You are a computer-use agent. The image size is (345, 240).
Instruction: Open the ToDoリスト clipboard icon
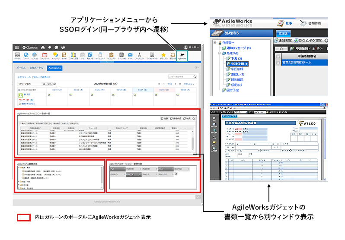[112, 56]
